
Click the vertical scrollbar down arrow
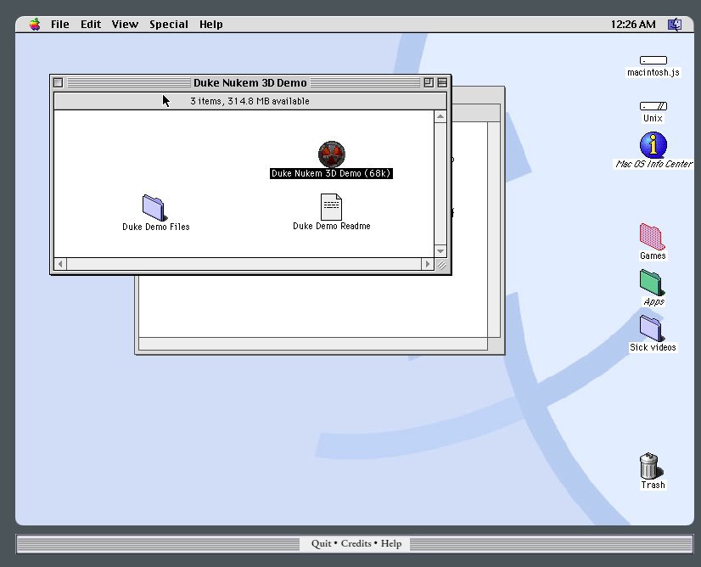[x=440, y=251]
